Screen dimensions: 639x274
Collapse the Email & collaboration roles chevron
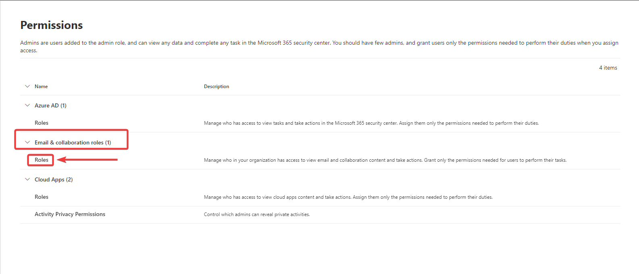point(27,142)
